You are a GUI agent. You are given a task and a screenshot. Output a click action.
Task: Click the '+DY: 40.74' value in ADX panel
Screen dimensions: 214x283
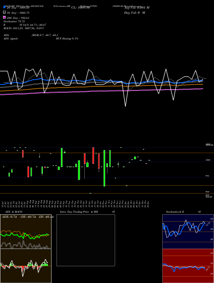(x=27, y=217)
